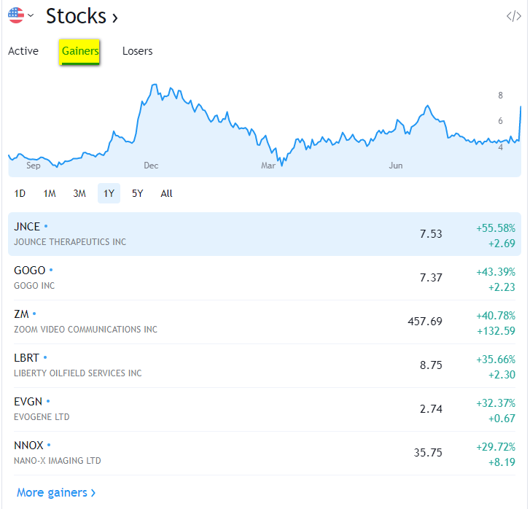Click the blue dot beside LBRT
The width and height of the screenshot is (530, 509).
pos(45,357)
